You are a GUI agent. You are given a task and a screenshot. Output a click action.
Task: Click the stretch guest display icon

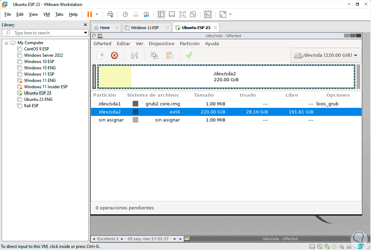pos(223,14)
